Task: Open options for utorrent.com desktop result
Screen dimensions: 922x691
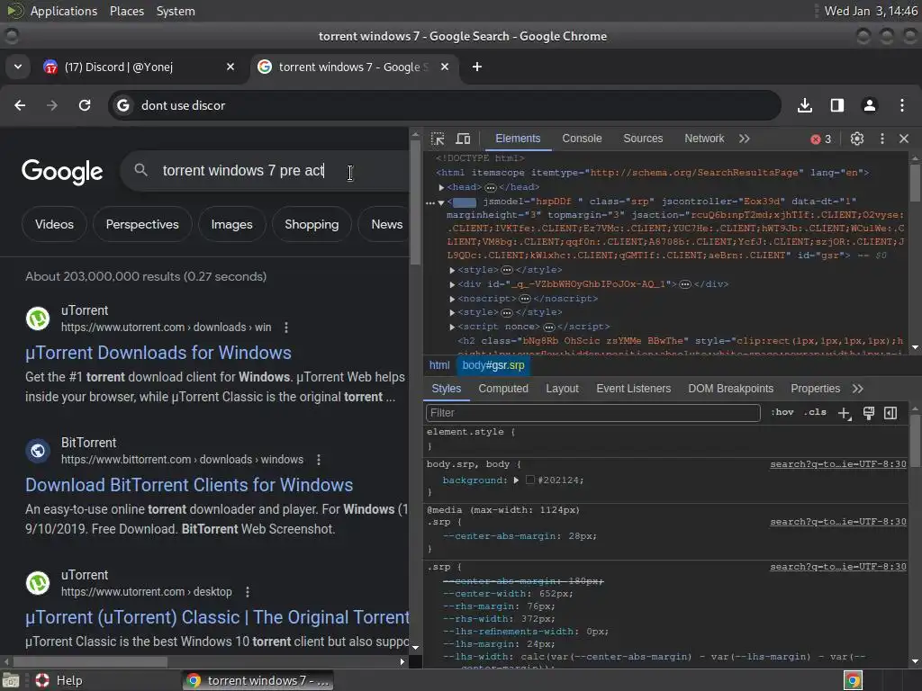Action: [248, 592]
